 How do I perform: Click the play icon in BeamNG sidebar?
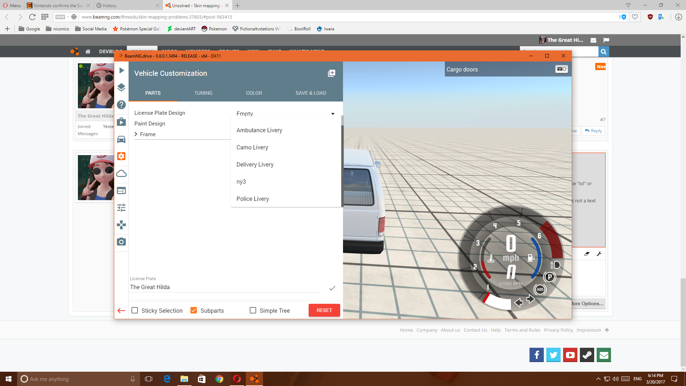[121, 70]
